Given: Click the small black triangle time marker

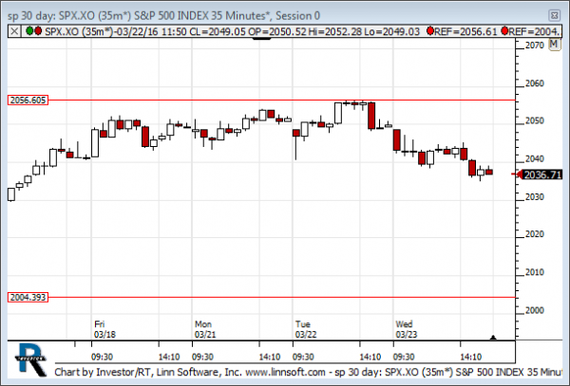Looking at the screenshot, I should coord(492,337).
